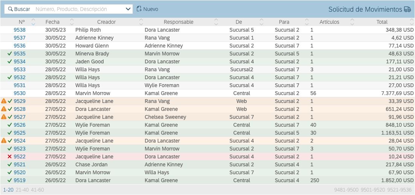Click warning triangle icon on row 9529
This screenshot has height=195, width=415.
tap(4, 101)
